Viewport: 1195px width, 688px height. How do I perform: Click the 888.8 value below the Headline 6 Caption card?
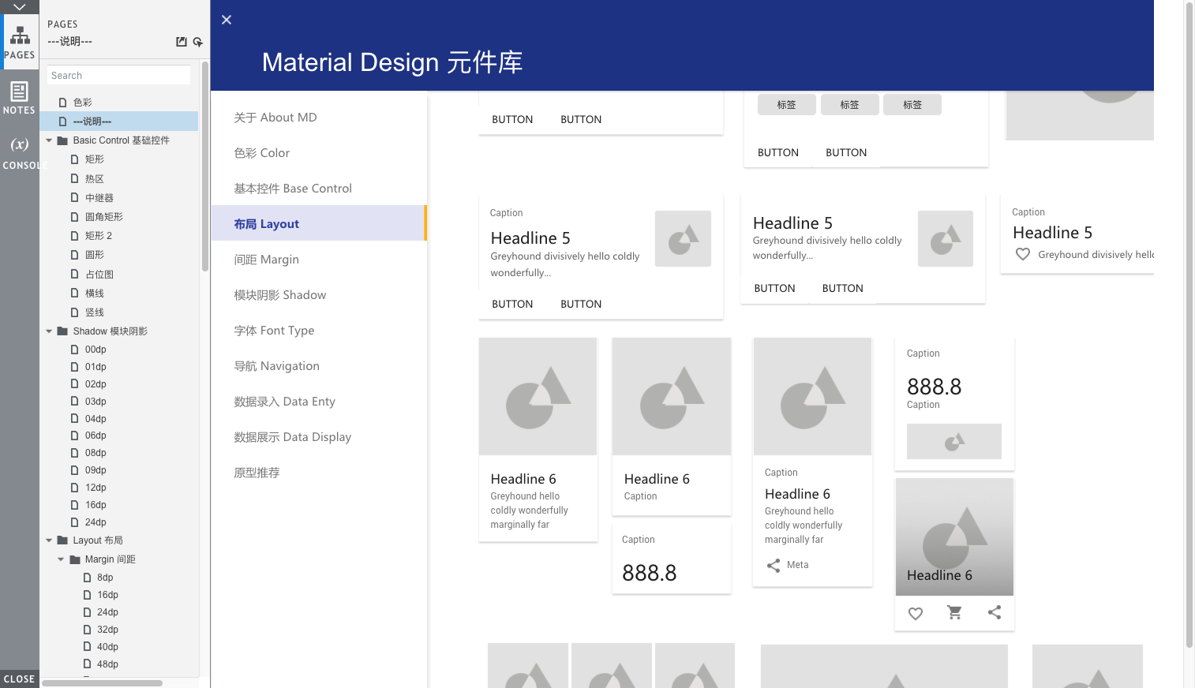[650, 573]
